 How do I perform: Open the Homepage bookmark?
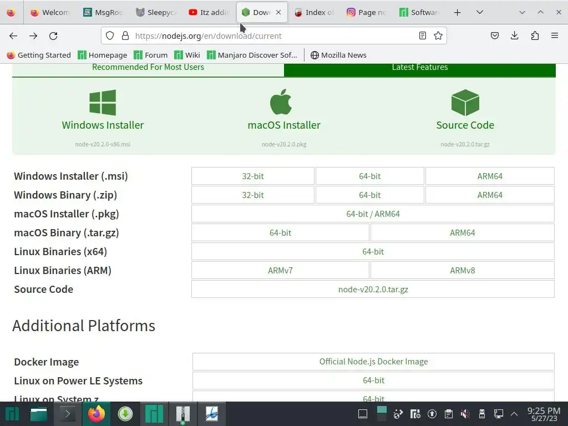103,55
